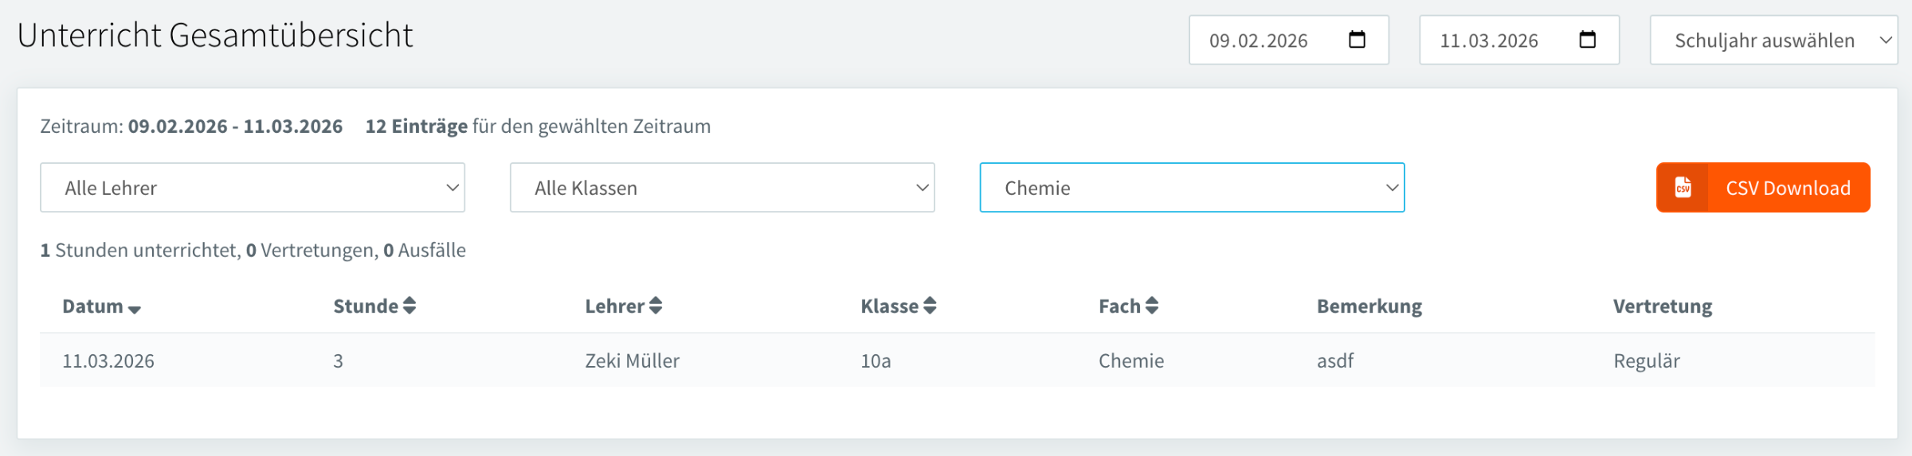Sort by Lehrer column arrows
1912x456 pixels.
pos(656,306)
